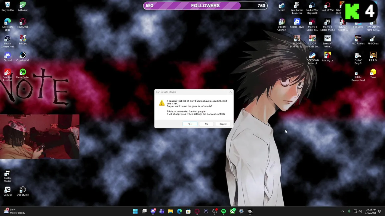This screenshot has height=216, width=385.
Task: Select the ARC Raiders desktop icon
Action: pyautogui.click(x=358, y=40)
